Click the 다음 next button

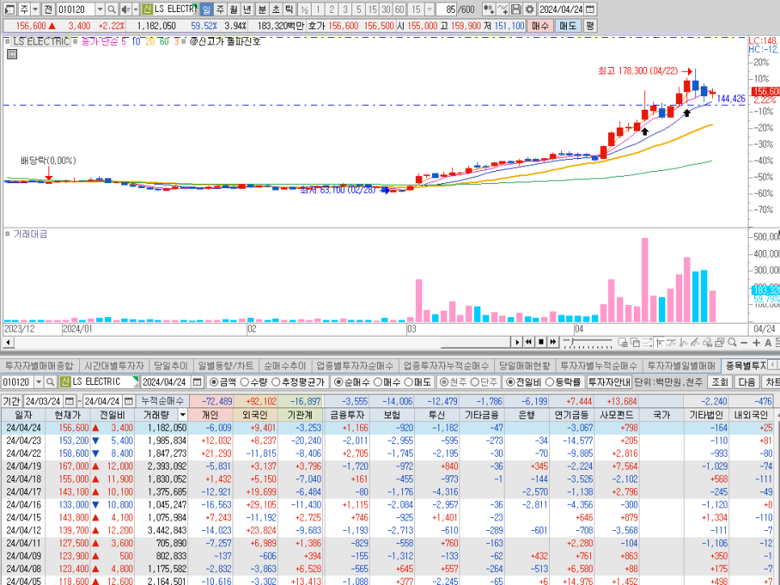[x=747, y=382]
